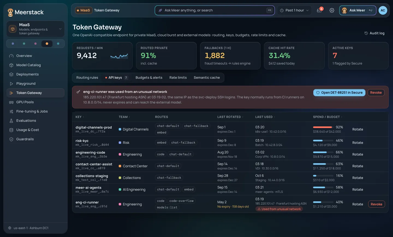Click key icon in unusual network alert
Viewport: 393px width, 237px height.
point(78,92)
